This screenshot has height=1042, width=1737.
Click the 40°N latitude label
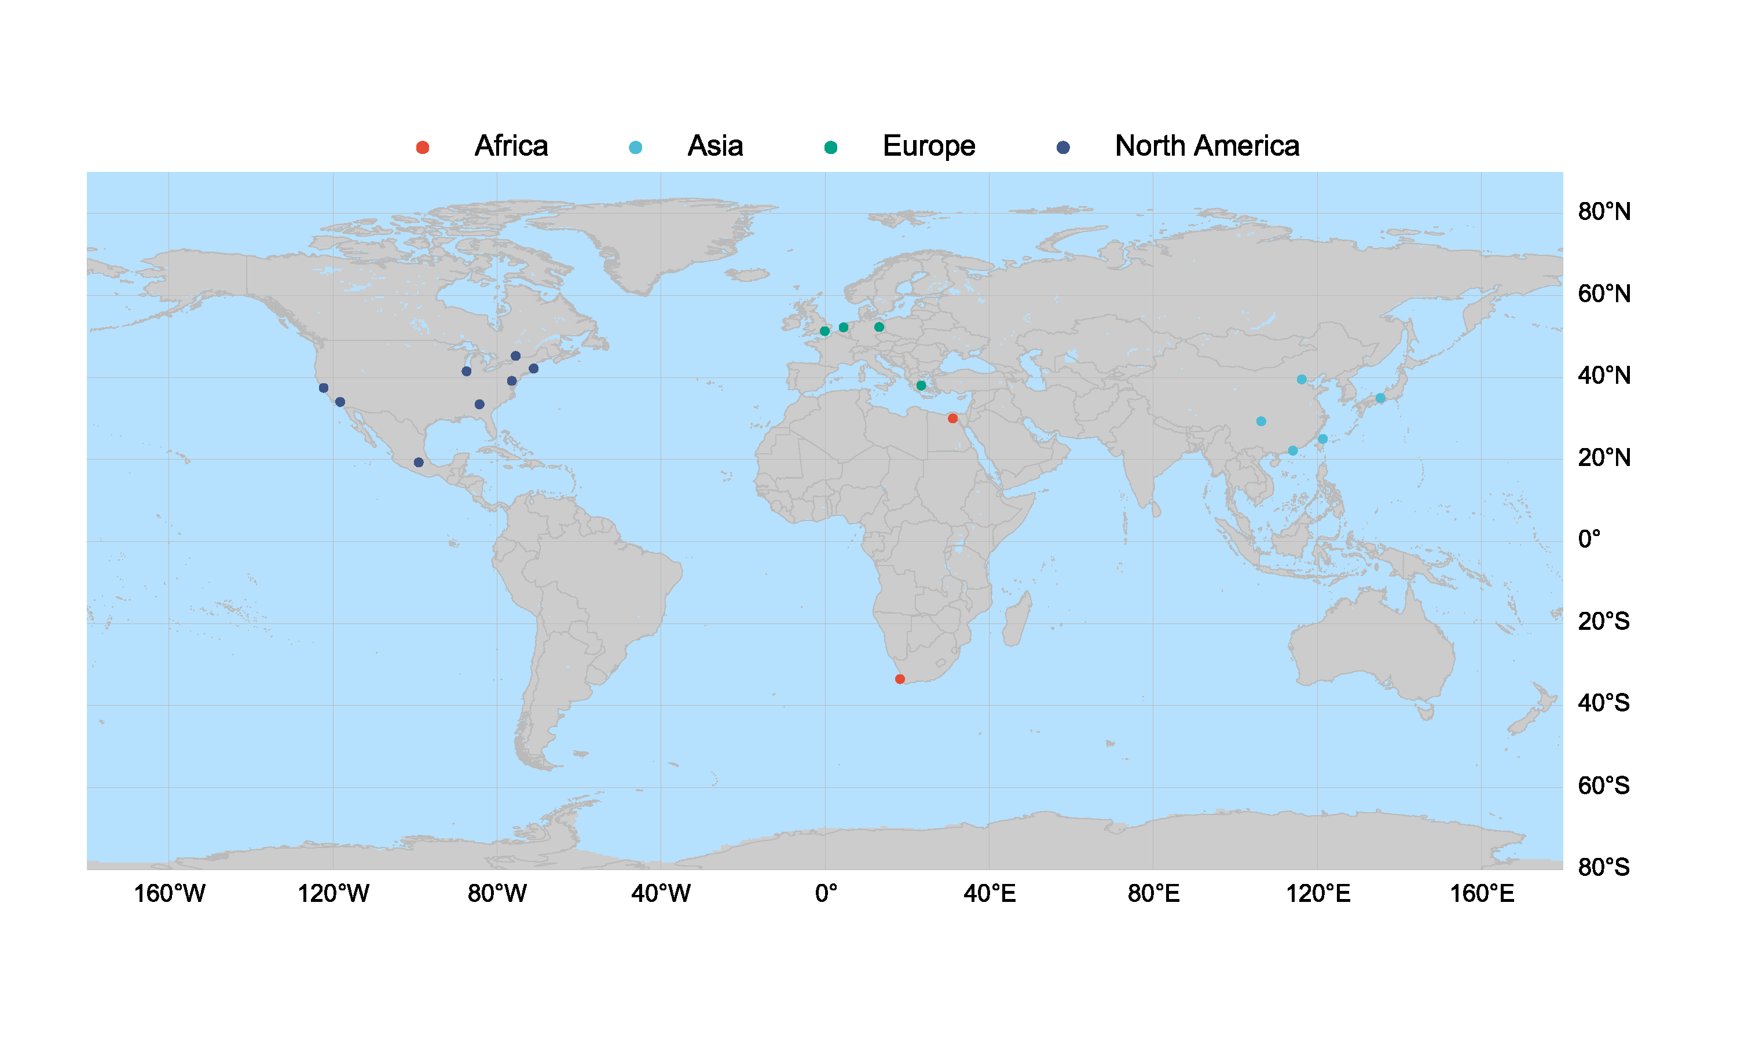[1604, 376]
